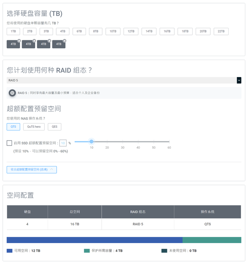Add a 20TB disk
The image size is (248, 264).
tap(203, 31)
